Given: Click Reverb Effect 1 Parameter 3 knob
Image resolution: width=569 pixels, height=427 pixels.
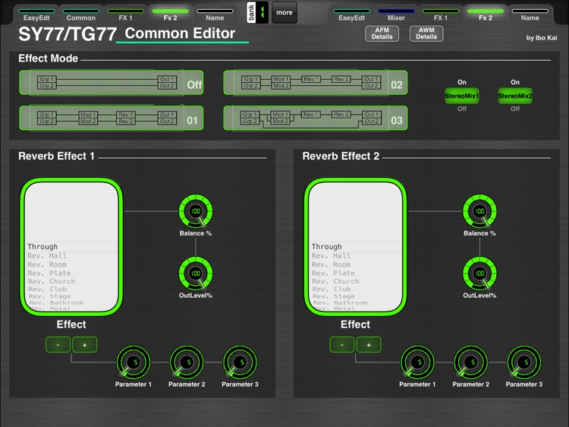Looking at the screenshot, I should [x=240, y=362].
